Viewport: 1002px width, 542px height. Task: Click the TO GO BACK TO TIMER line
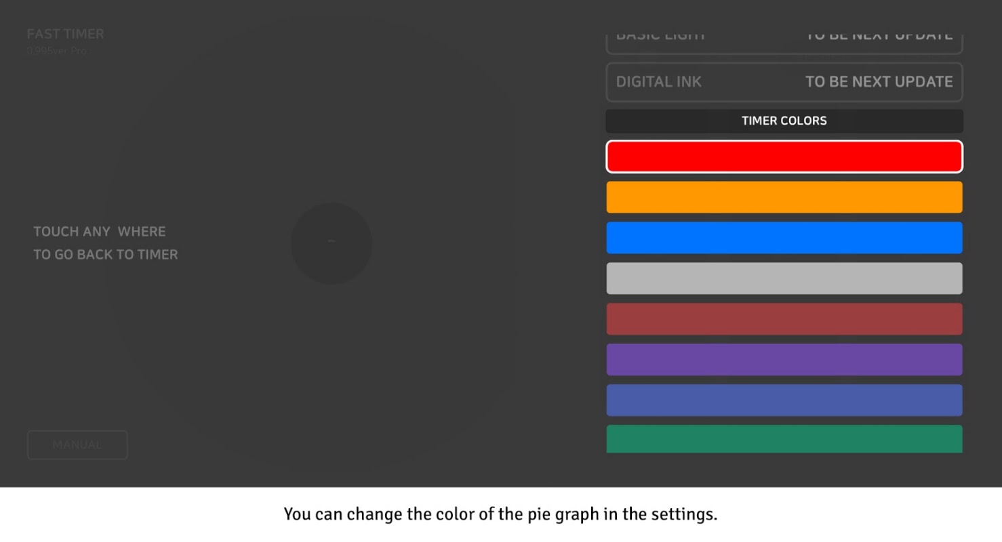[106, 255]
